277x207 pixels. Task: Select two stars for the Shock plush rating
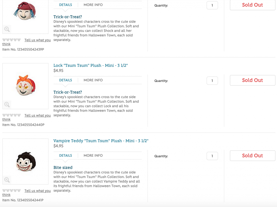pyautogui.click(x=8, y=40)
